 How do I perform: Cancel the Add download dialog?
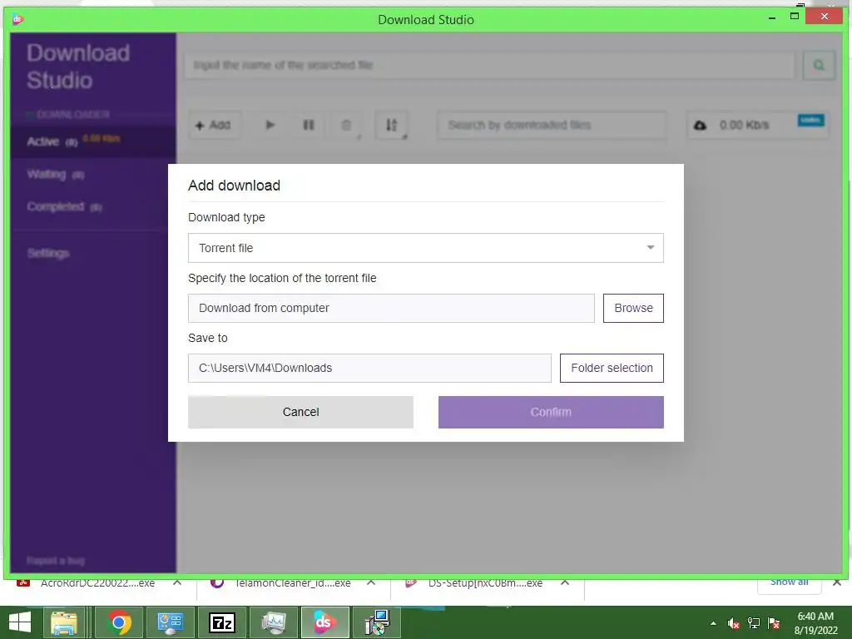point(300,412)
